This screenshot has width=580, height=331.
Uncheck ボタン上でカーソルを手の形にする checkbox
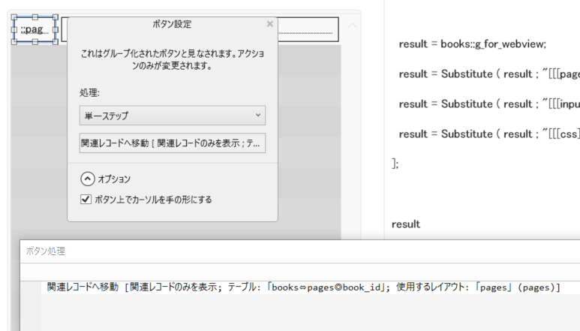86,200
